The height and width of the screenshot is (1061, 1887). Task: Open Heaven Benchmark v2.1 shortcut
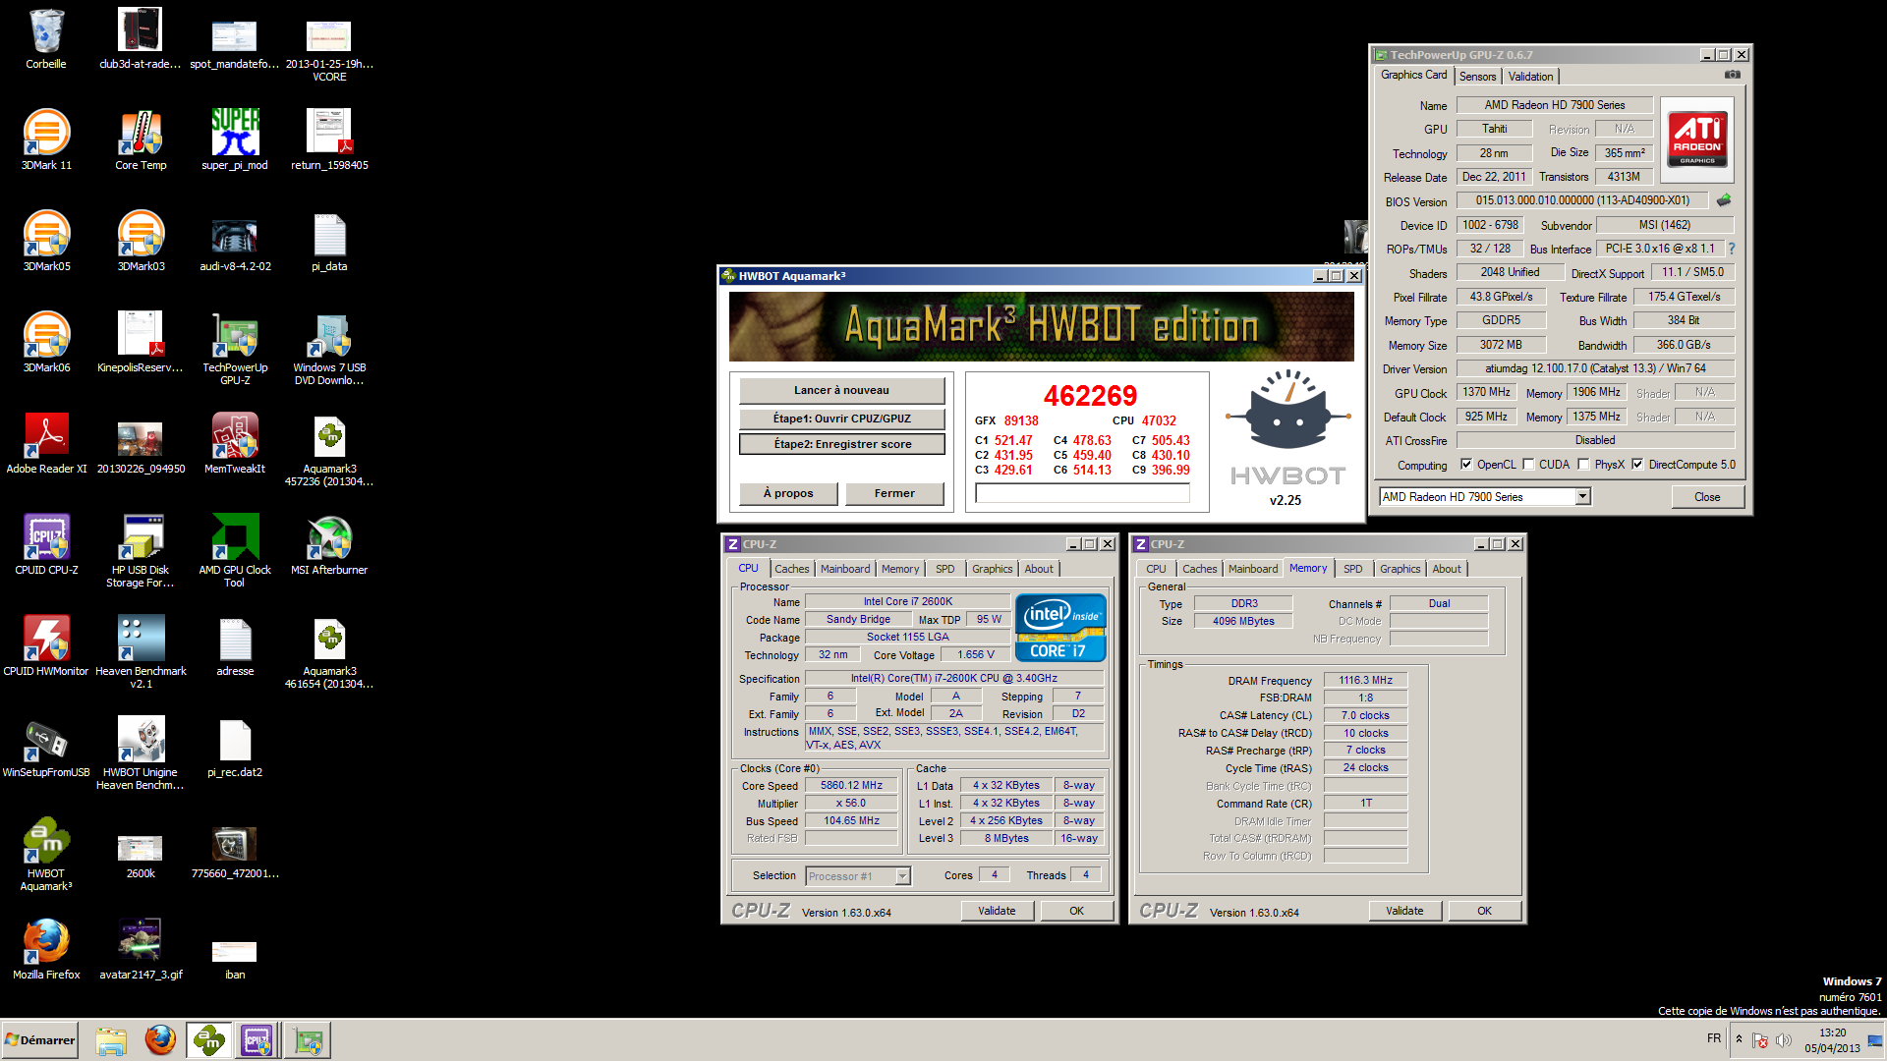coord(141,651)
